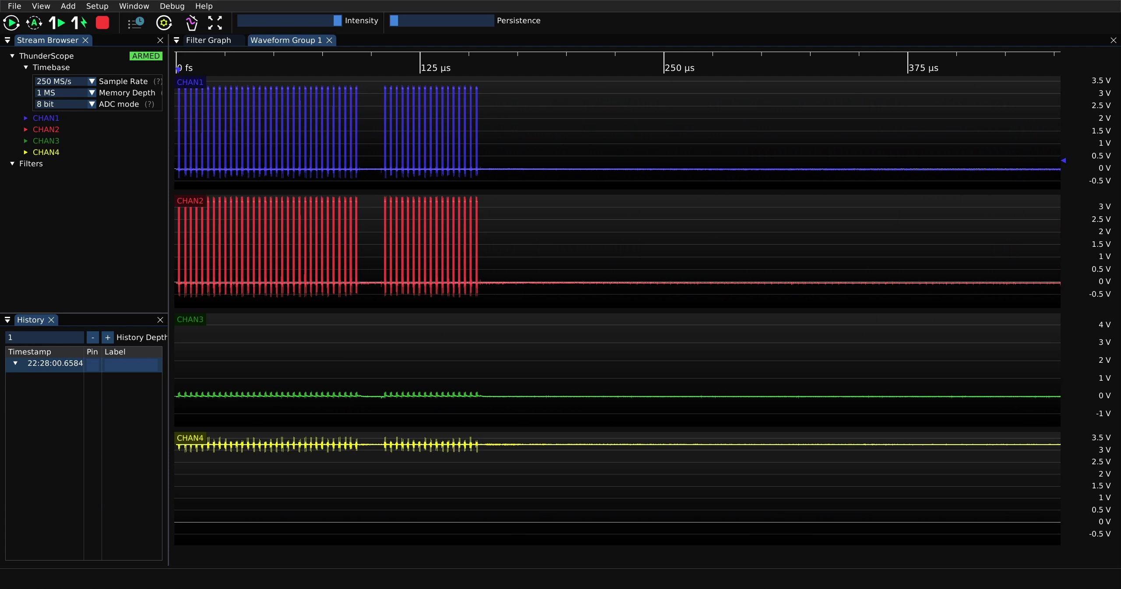The height and width of the screenshot is (589, 1121).
Task: Start normal trigger with the play icon
Action: [x=11, y=23]
